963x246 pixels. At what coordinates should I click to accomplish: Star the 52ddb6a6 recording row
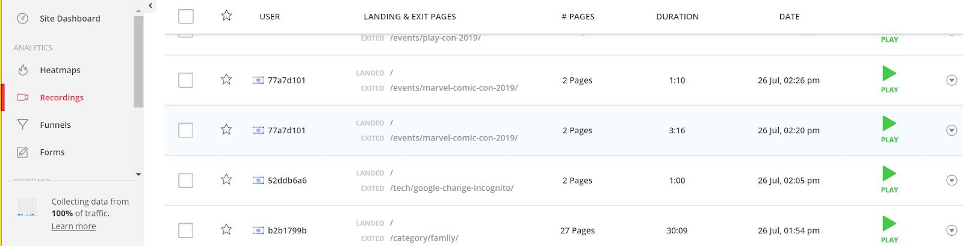[x=226, y=179]
